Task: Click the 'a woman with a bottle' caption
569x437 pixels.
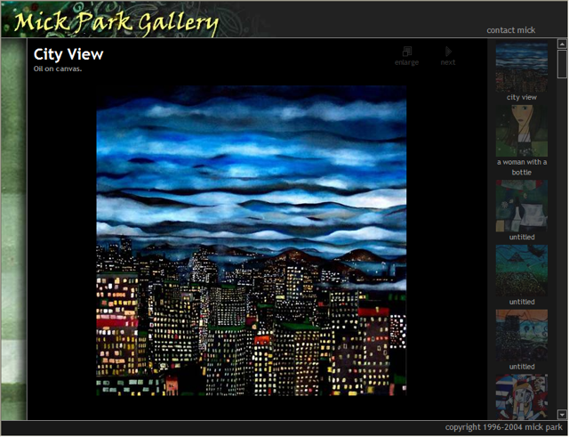Action: point(522,167)
